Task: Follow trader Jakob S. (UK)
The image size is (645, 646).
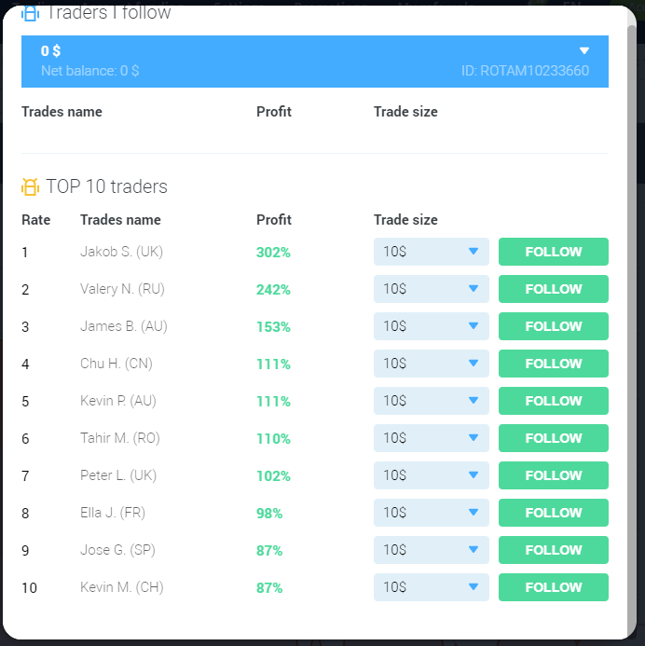Action: click(x=553, y=252)
